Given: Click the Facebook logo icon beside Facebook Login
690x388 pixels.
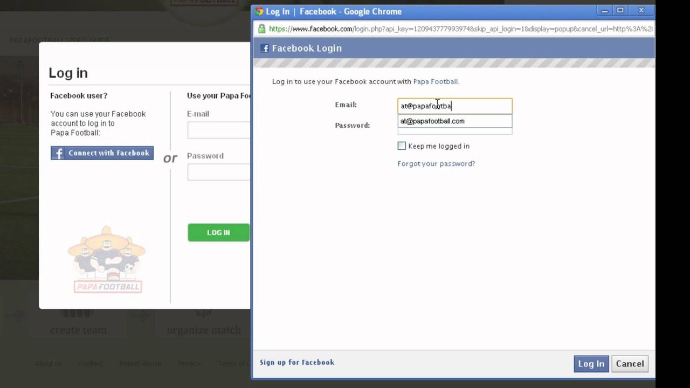Looking at the screenshot, I should (265, 48).
